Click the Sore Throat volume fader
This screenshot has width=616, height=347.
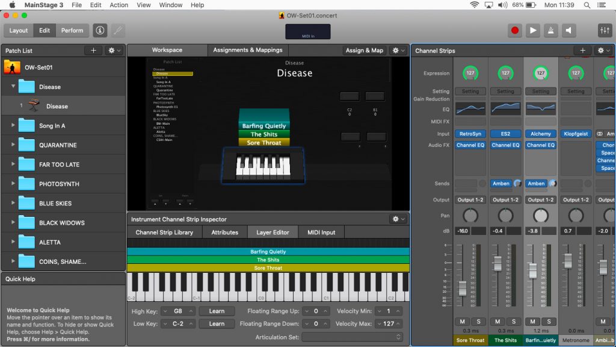463,289
